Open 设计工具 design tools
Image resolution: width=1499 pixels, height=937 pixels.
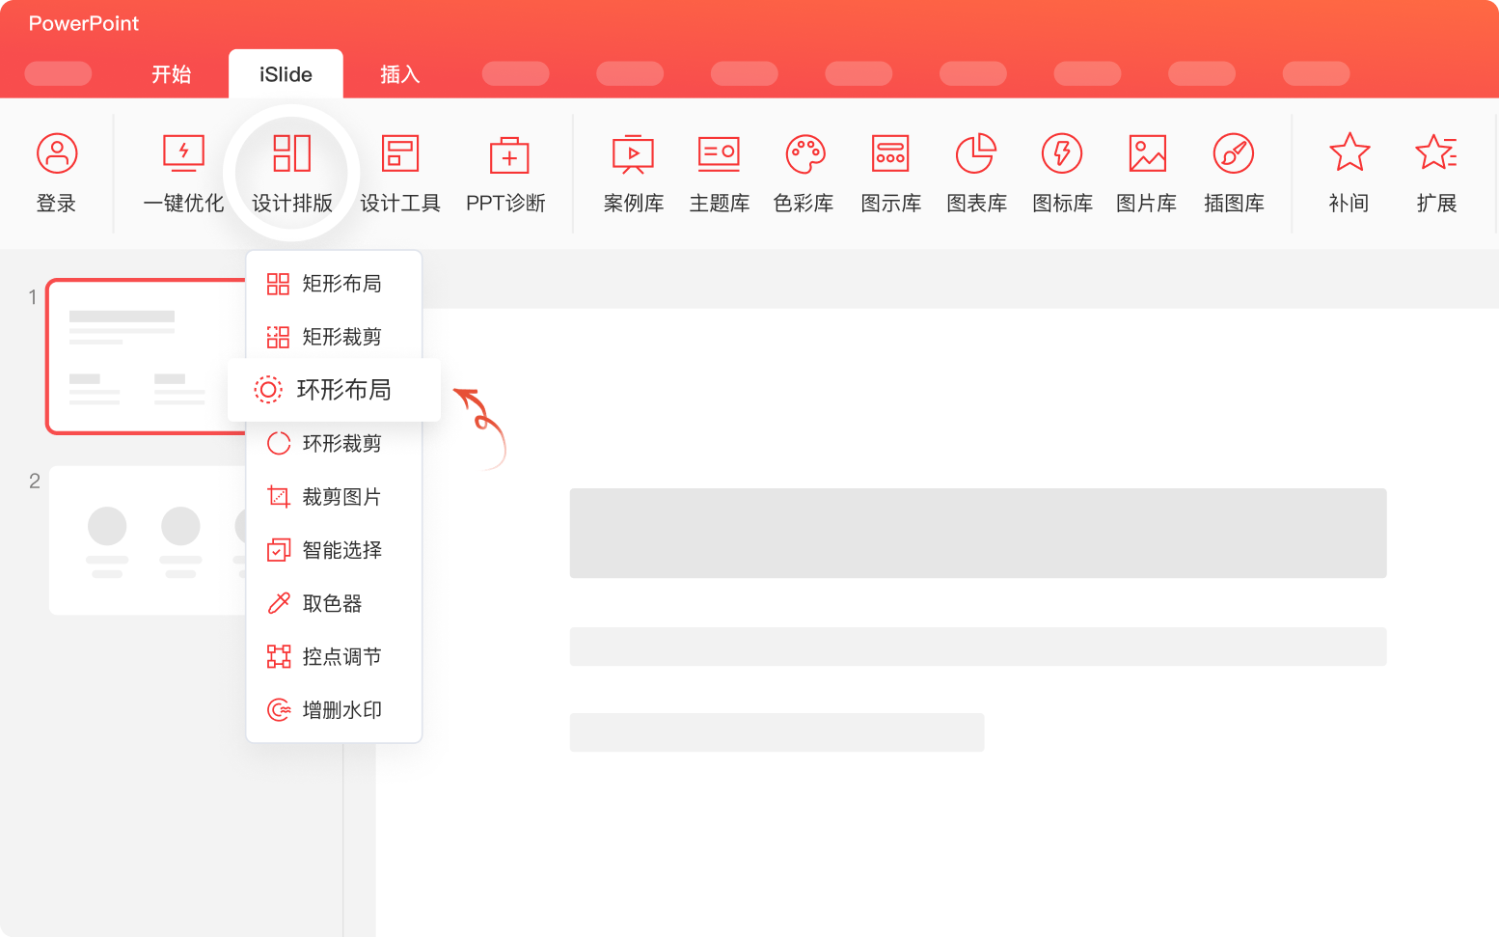(400, 174)
